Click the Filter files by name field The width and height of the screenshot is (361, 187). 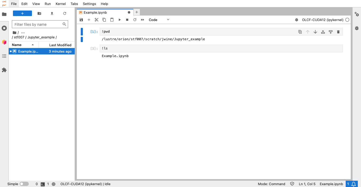click(x=38, y=24)
